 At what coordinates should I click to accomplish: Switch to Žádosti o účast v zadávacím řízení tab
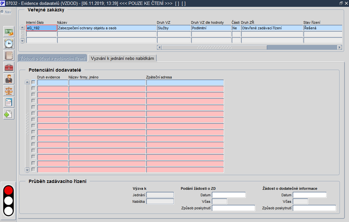[x=53, y=58]
